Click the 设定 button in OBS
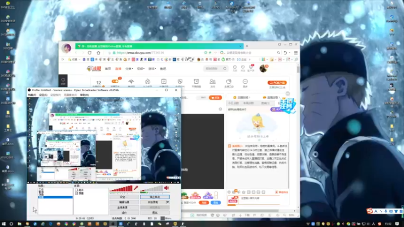Screen dimensions: 404x227 point(124,197)
